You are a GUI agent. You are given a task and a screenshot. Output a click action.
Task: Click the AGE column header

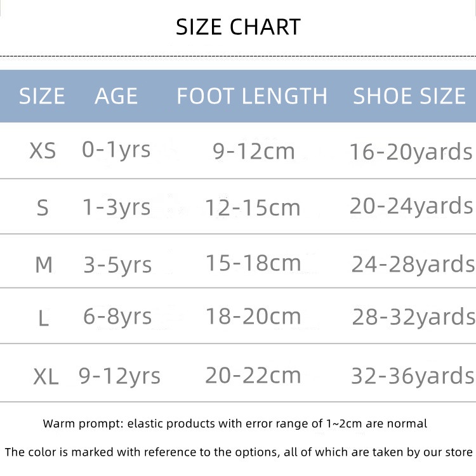pos(116,96)
